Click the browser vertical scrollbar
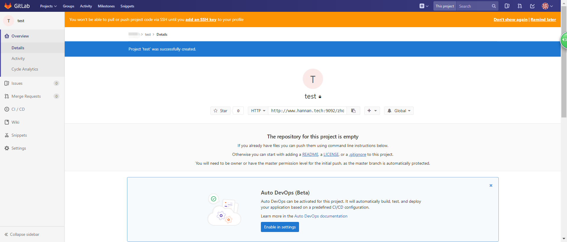The height and width of the screenshot is (242, 567). pyautogui.click(x=564, y=62)
